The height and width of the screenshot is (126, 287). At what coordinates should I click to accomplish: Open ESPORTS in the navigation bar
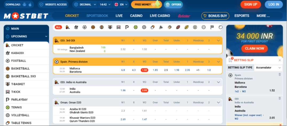[242, 16]
